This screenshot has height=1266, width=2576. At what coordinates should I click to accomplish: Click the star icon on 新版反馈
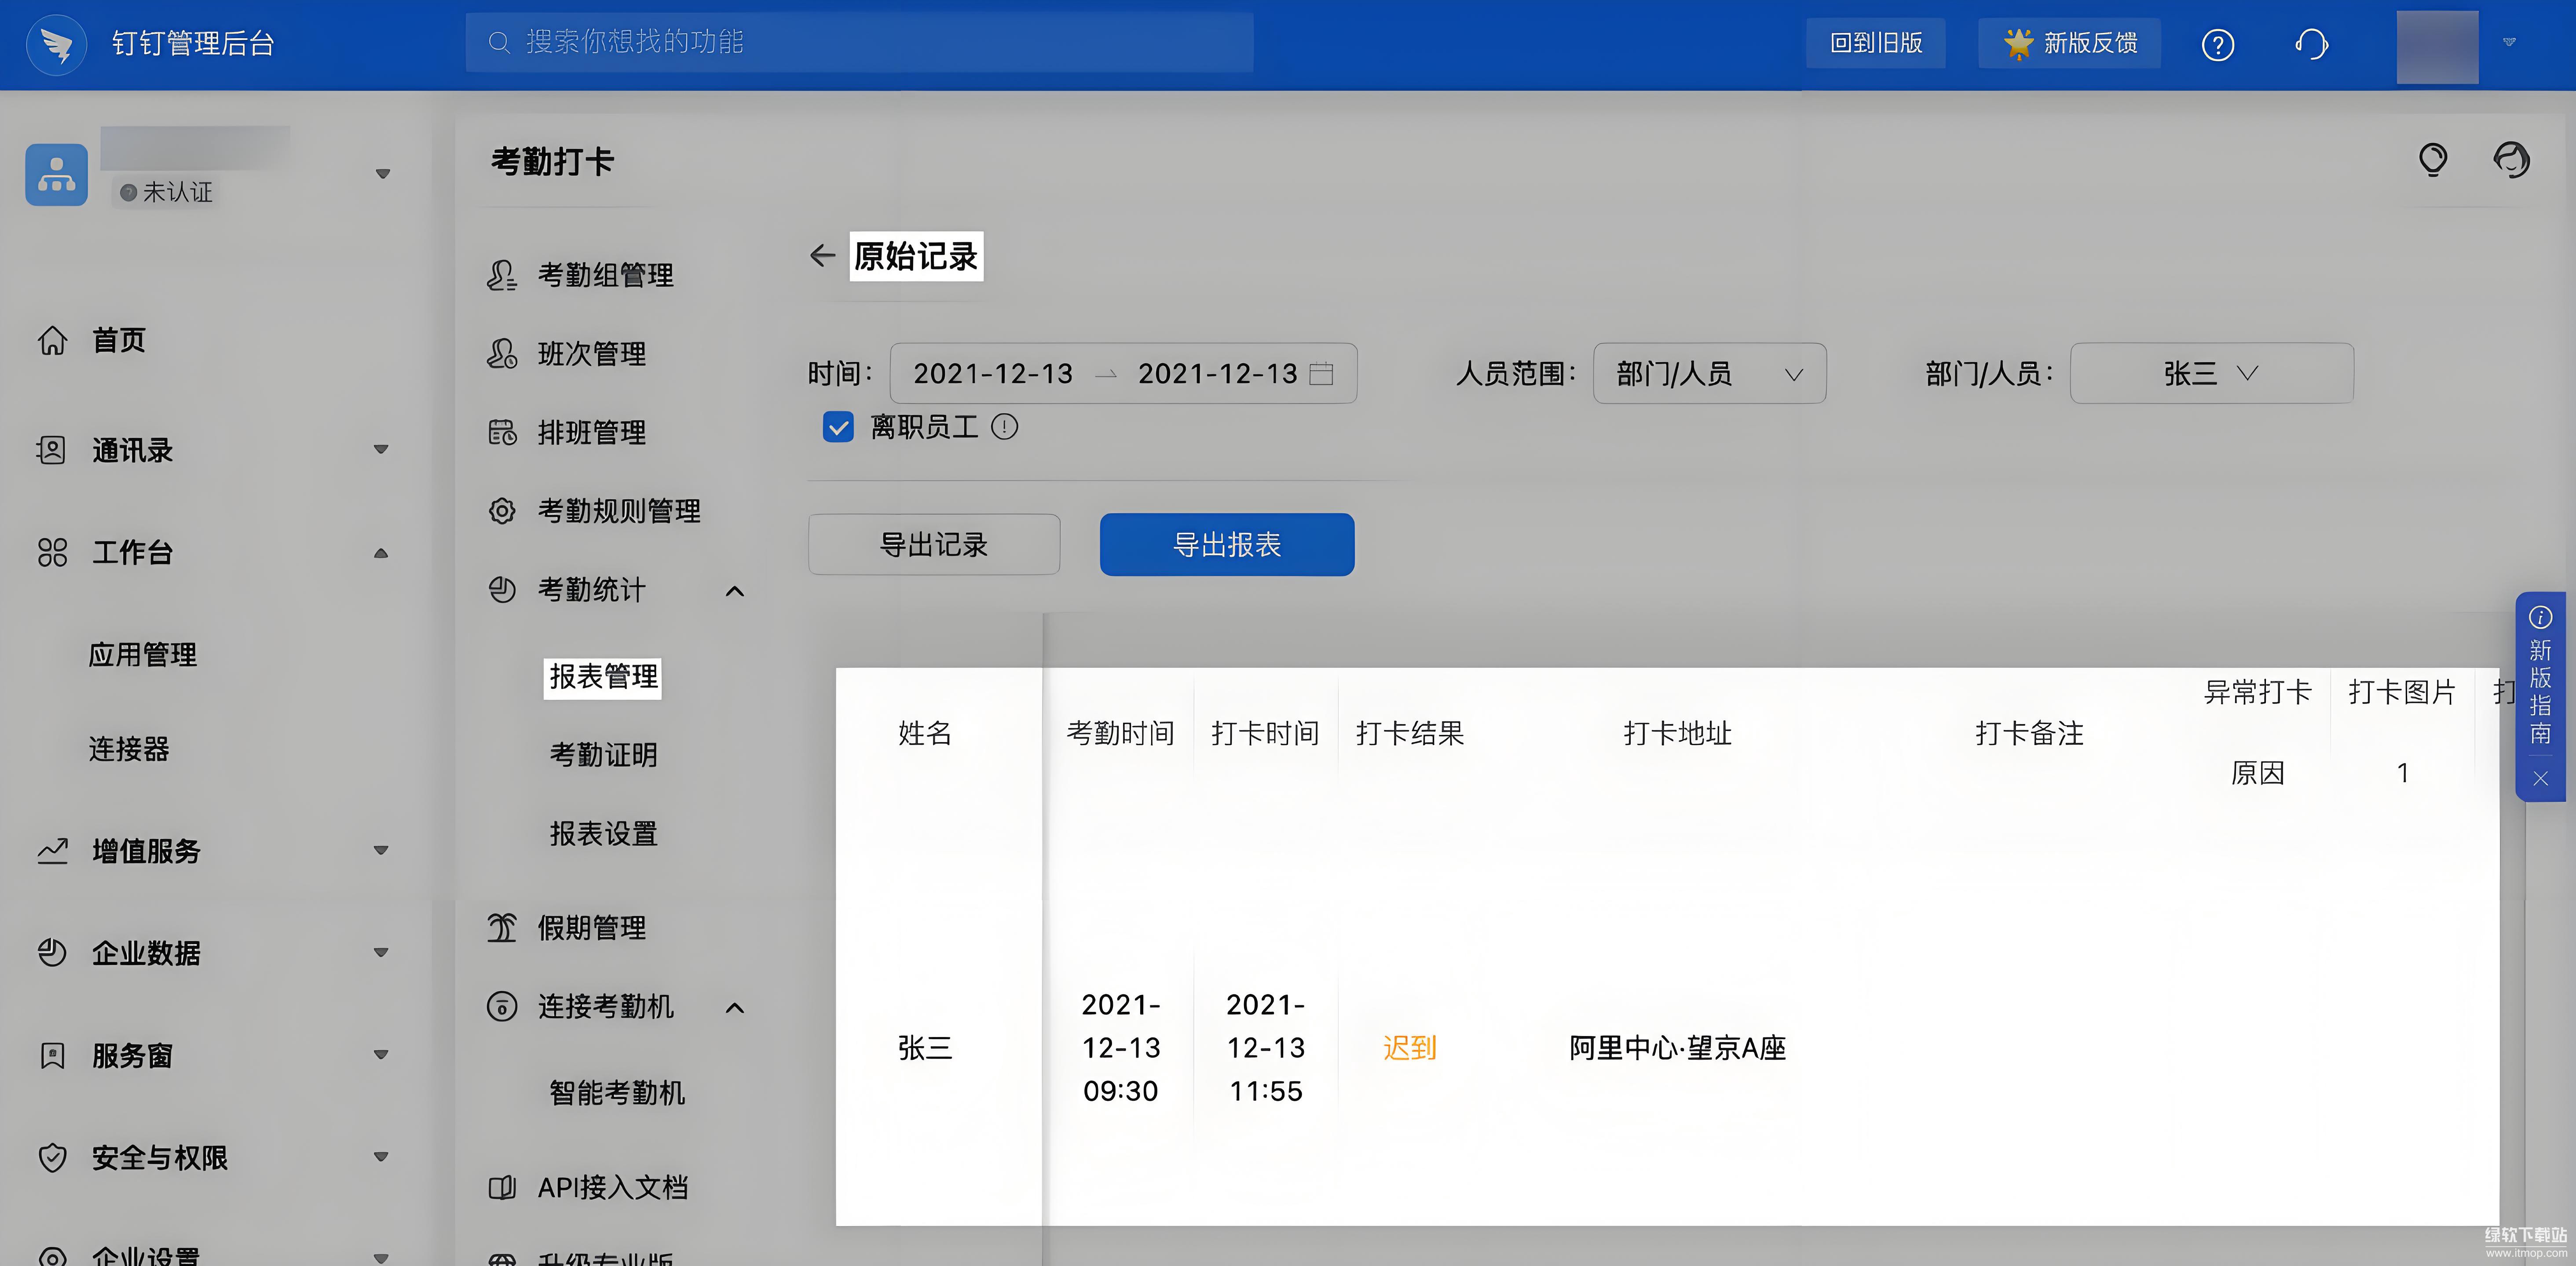click(2018, 43)
